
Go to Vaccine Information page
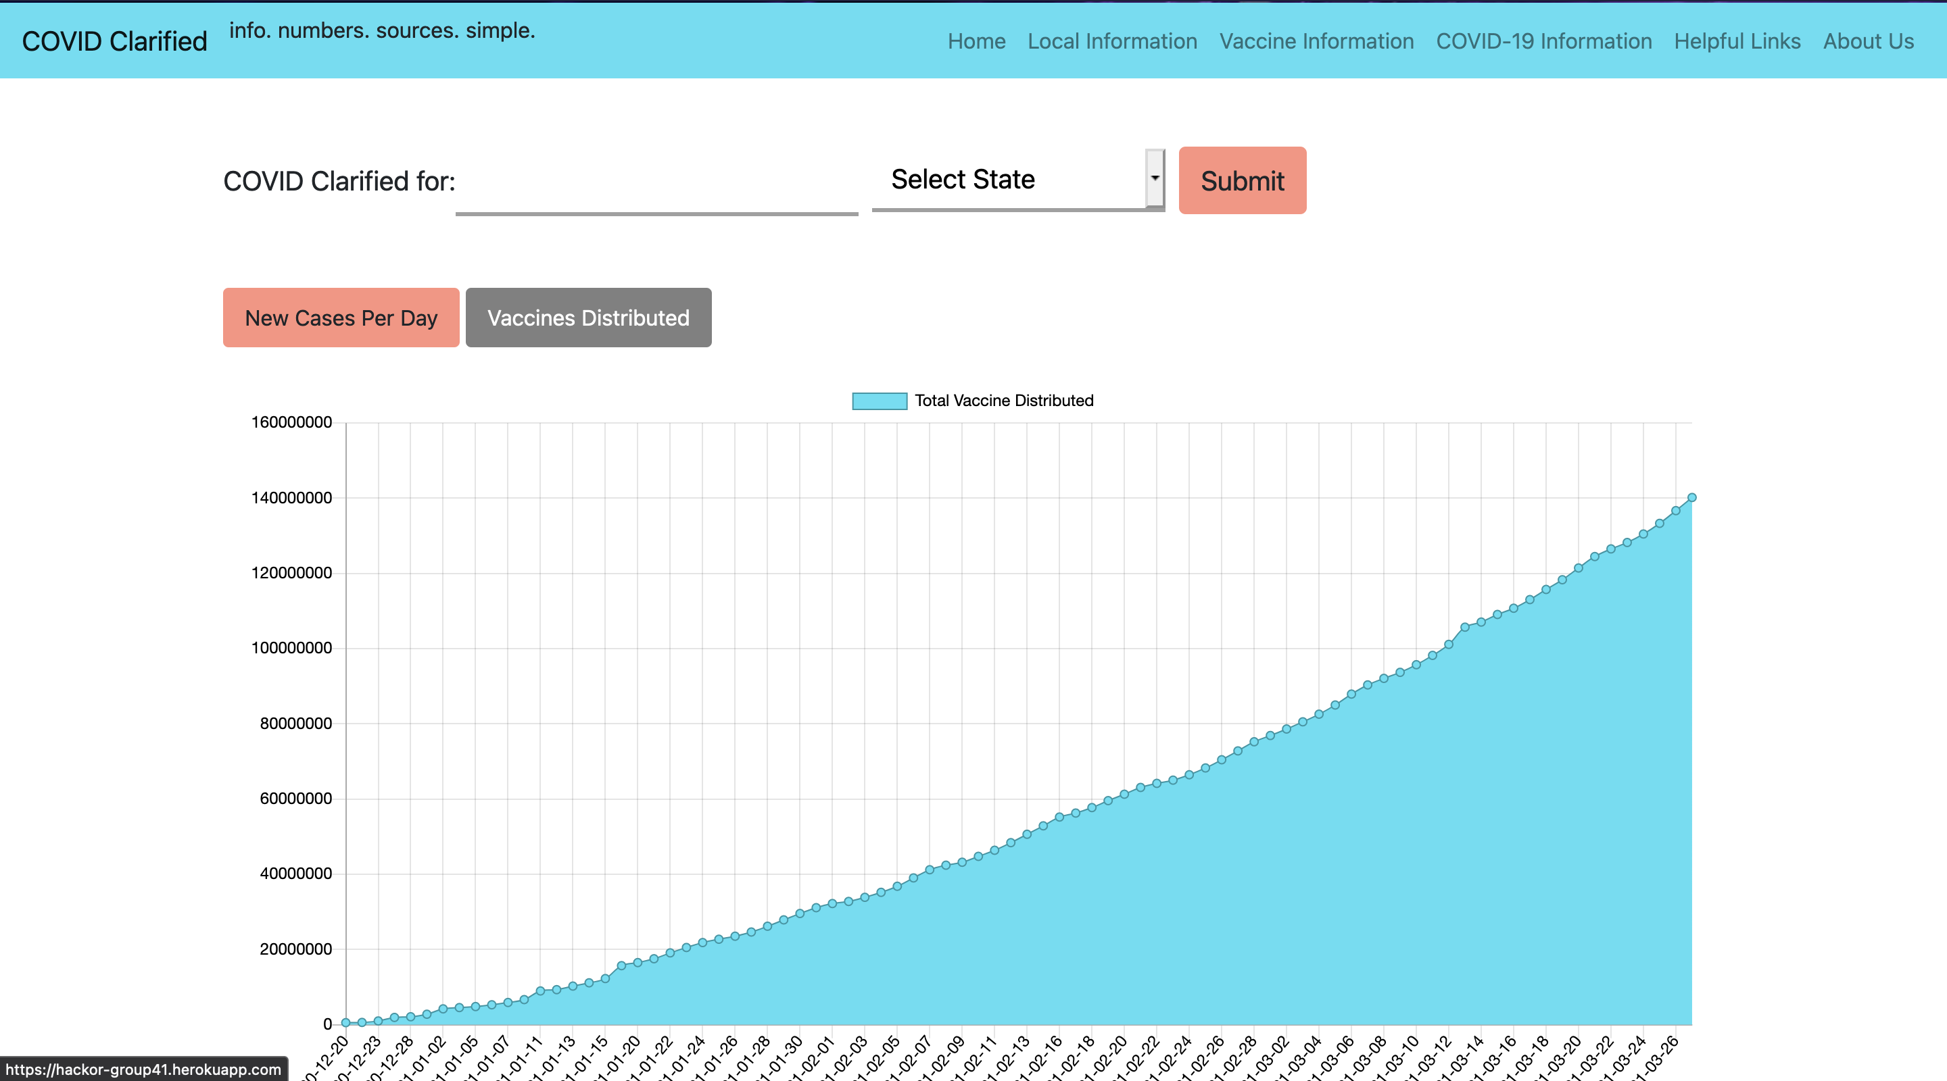(x=1316, y=41)
